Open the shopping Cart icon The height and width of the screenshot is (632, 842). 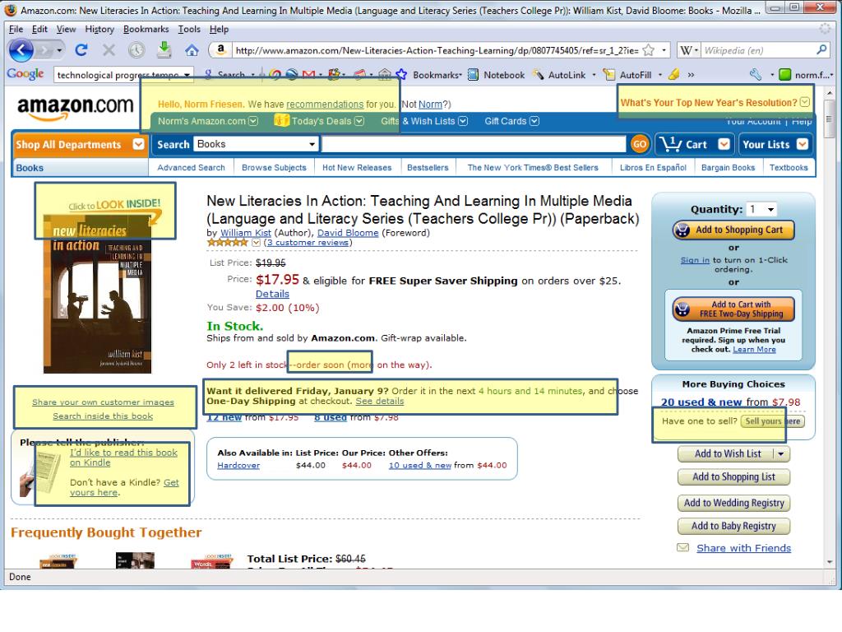click(671, 143)
